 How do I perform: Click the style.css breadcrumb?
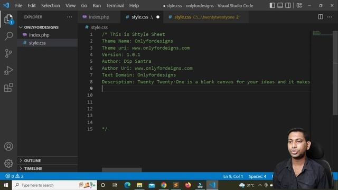tap(99, 27)
